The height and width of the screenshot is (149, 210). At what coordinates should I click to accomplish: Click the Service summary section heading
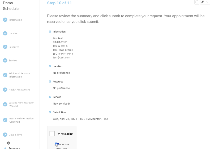coord(57,97)
